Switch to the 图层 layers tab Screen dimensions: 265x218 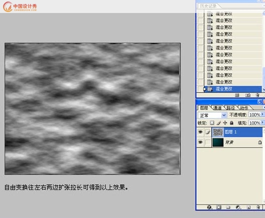[204, 108]
